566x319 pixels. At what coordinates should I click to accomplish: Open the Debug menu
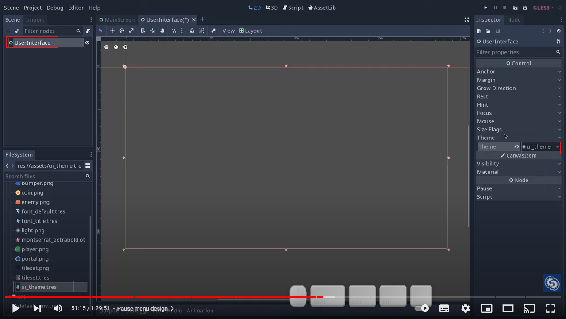tap(55, 8)
